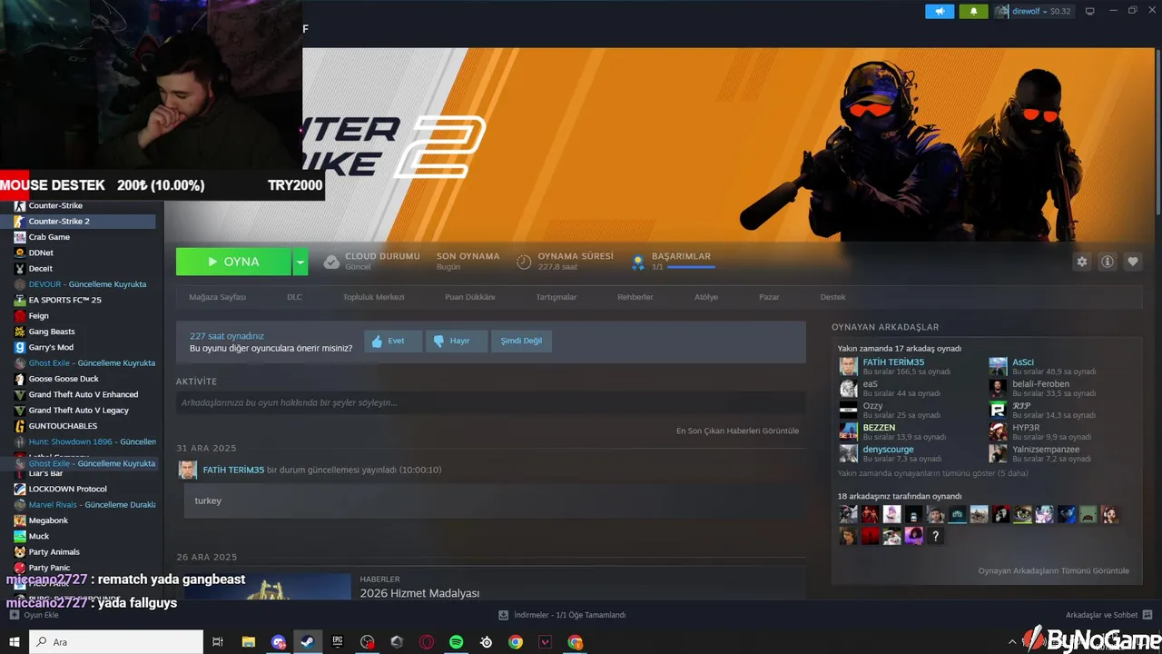Click the question mark friend avatar
1162x654 pixels.
936,536
